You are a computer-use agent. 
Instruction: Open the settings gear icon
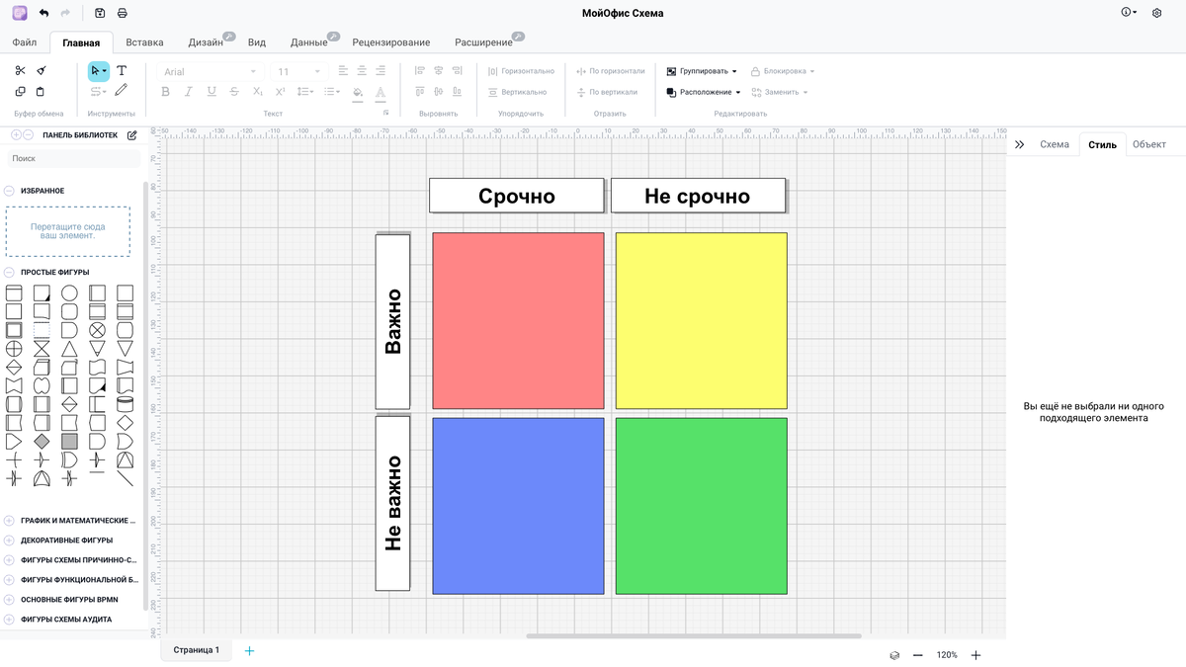[1157, 13]
